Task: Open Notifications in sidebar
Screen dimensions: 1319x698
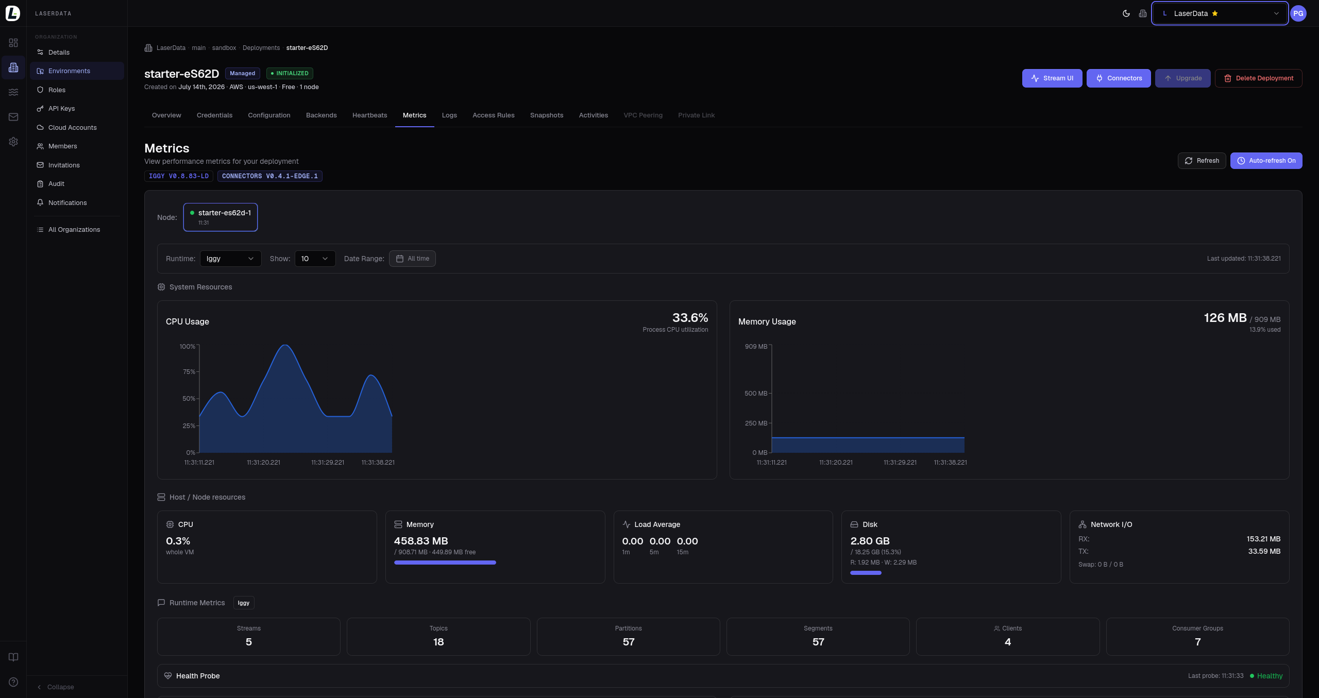Action: click(77, 203)
